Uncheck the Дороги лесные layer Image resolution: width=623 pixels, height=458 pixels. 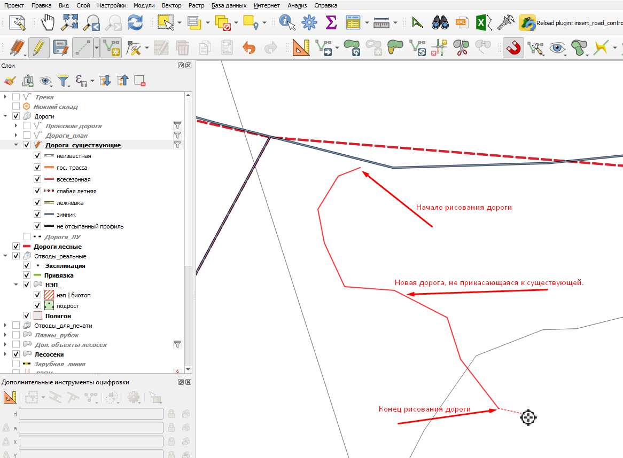pos(16,247)
